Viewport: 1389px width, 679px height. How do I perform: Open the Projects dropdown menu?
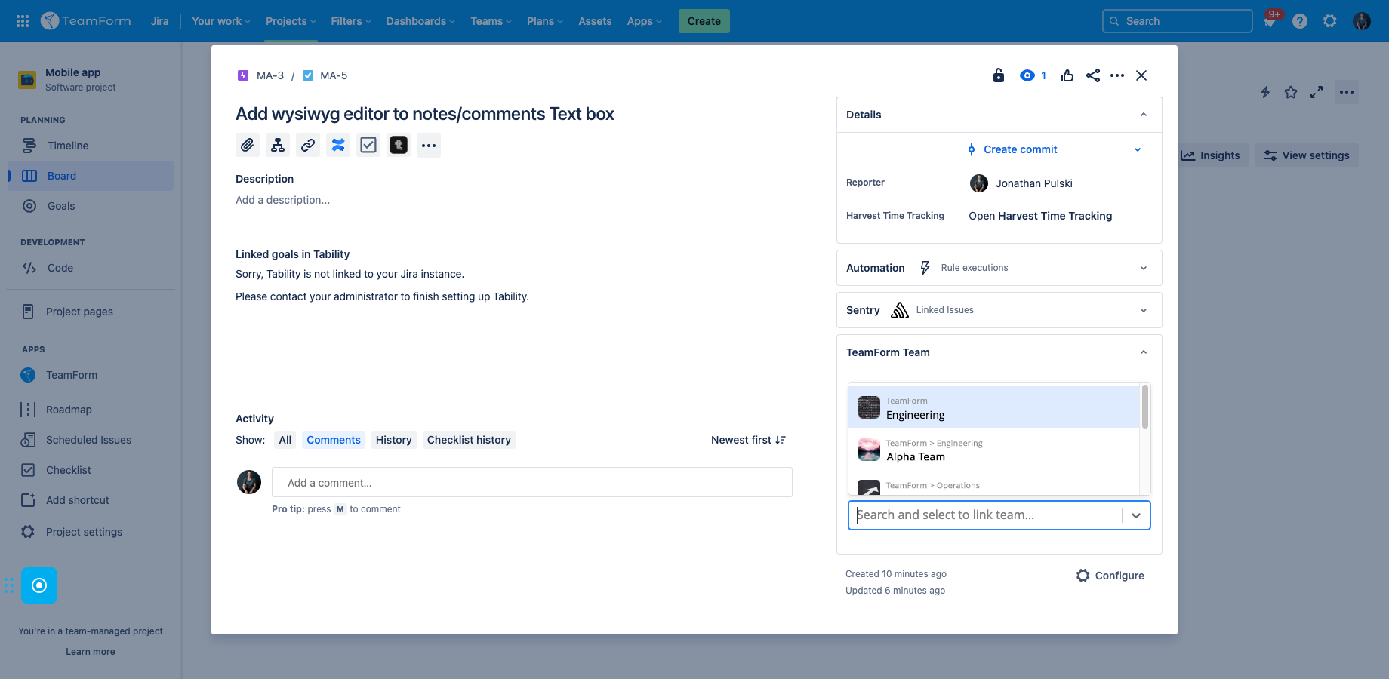tap(291, 21)
